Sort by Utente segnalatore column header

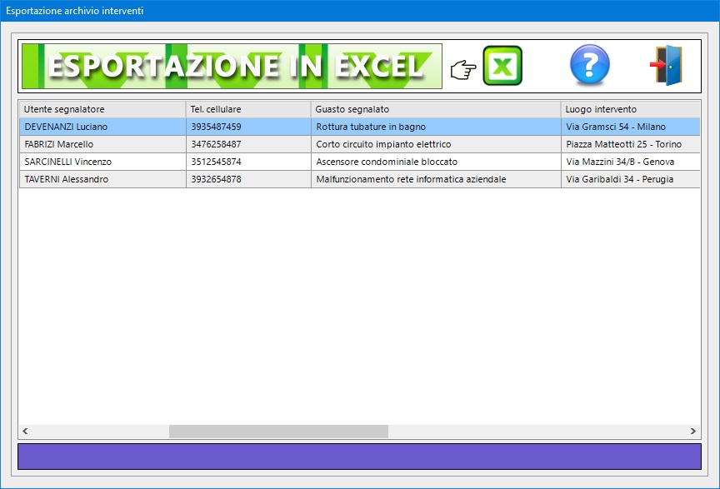(x=102, y=109)
